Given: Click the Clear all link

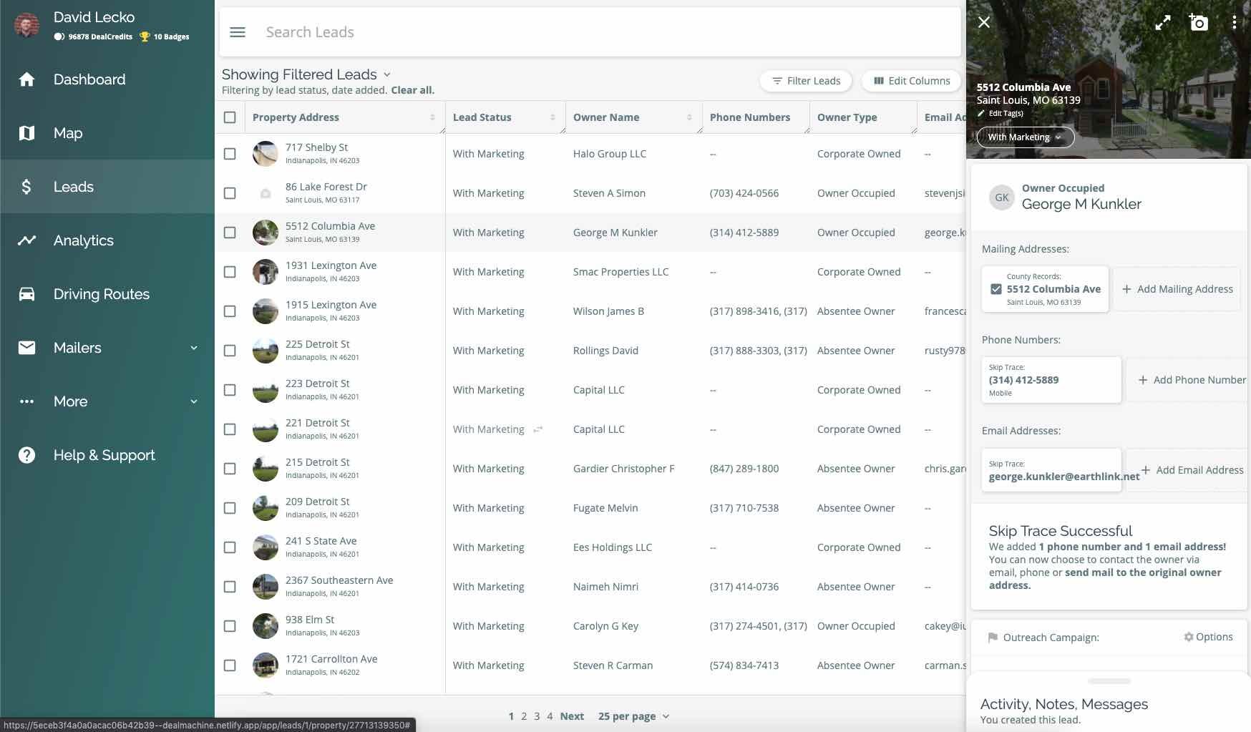Looking at the screenshot, I should coord(412,90).
